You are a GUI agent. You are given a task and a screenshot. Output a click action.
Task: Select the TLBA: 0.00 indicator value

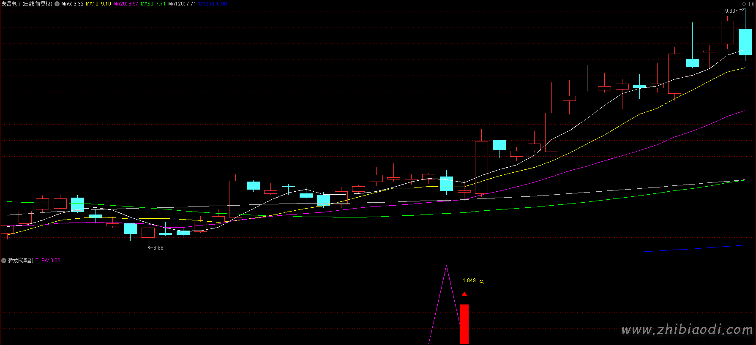48,261
